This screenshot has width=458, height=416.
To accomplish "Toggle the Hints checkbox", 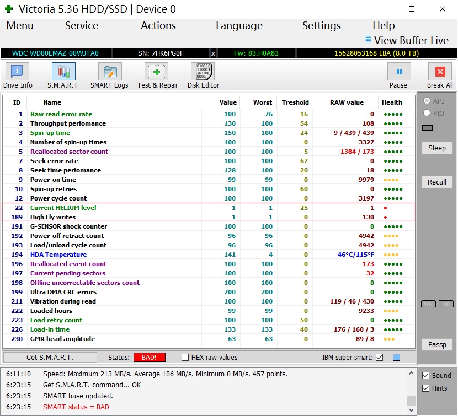I will click(425, 388).
